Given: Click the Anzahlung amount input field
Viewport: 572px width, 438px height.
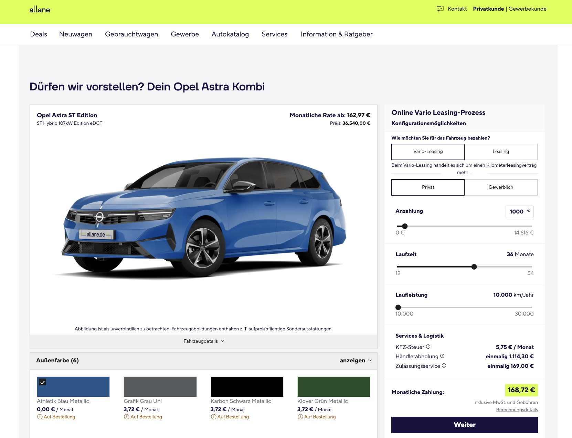Looking at the screenshot, I should 517,212.
